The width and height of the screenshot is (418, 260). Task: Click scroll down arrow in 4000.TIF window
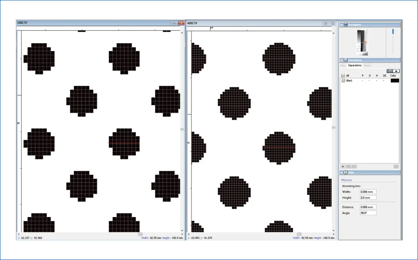point(334,231)
